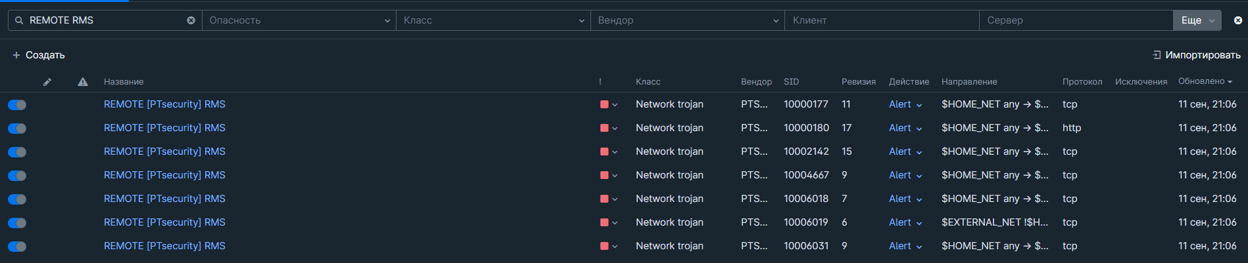Sort the table by SID column header

coord(791,82)
